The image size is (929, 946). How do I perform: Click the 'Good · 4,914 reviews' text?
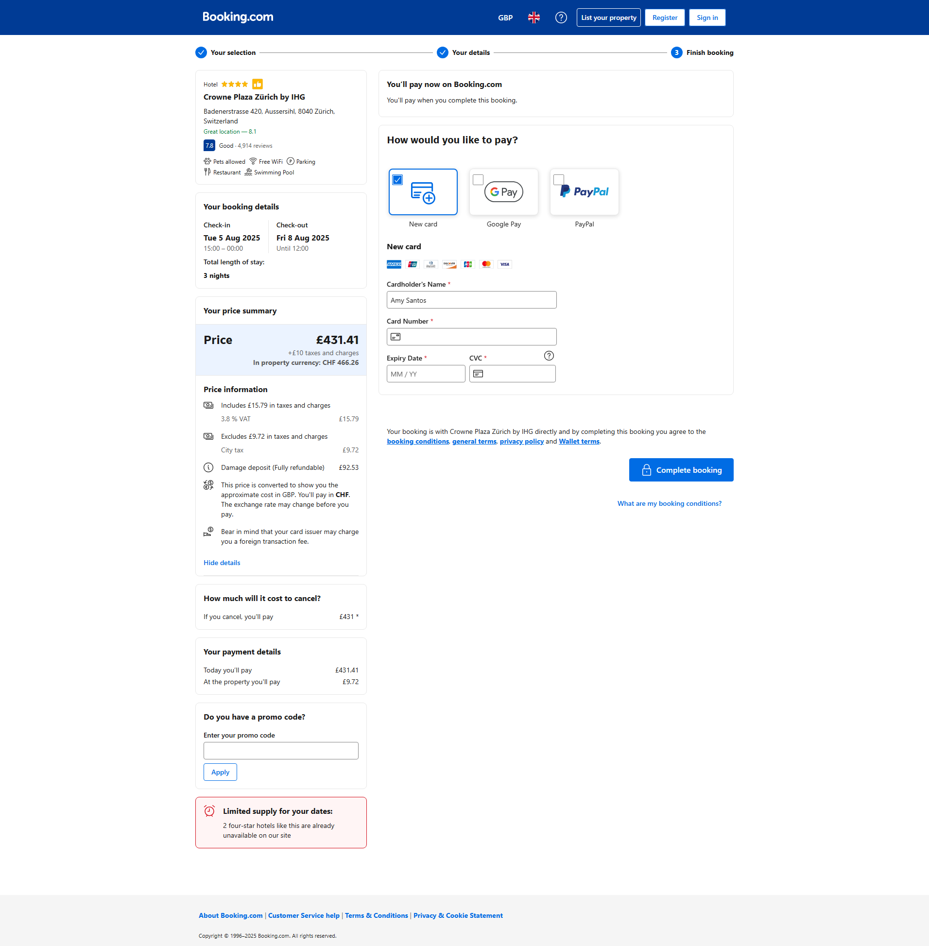pos(246,146)
